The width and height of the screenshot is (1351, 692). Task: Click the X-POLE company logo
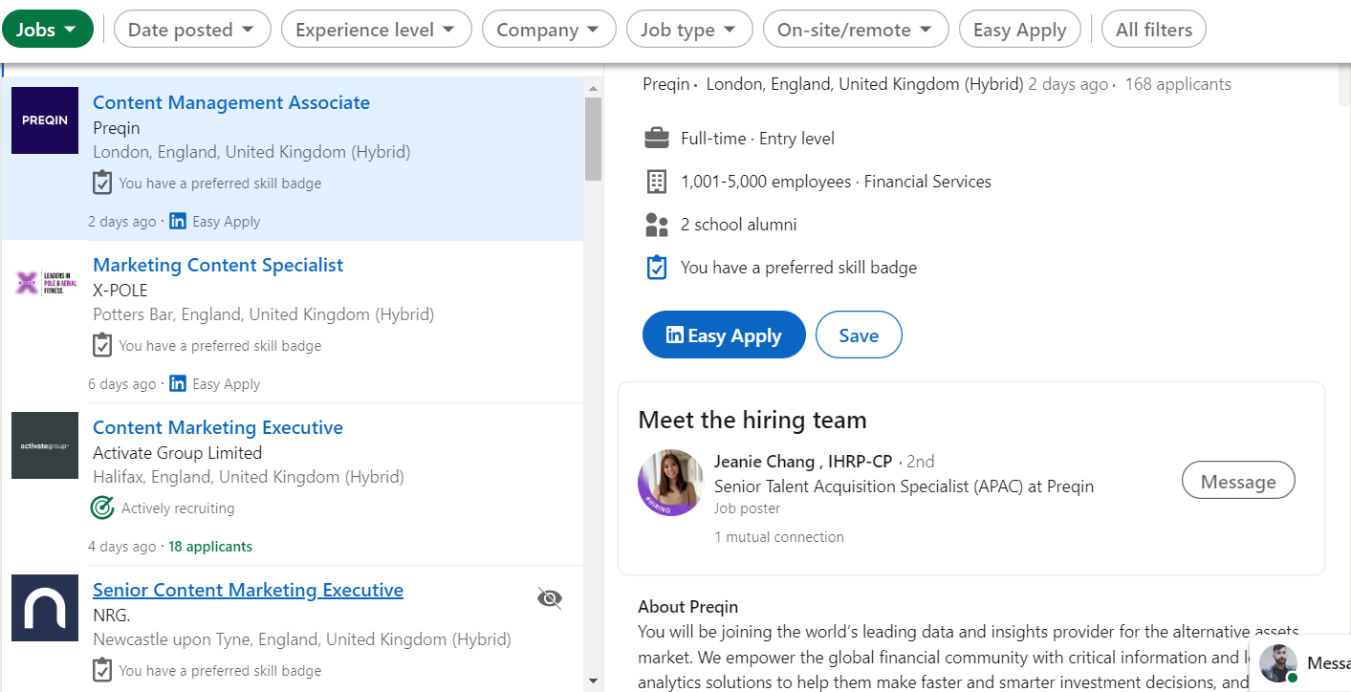click(45, 283)
